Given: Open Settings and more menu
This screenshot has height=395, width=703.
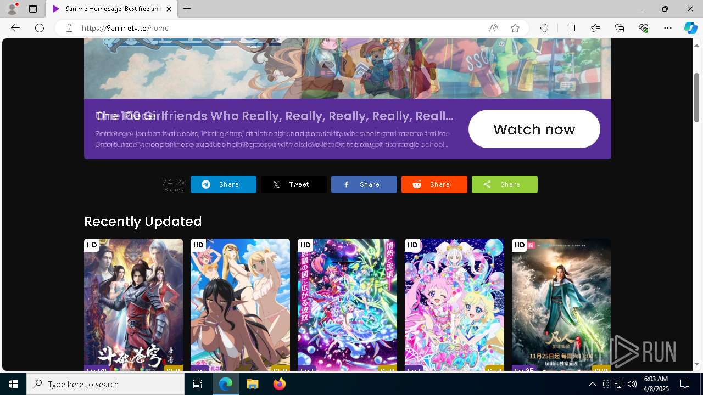Looking at the screenshot, I should (668, 28).
